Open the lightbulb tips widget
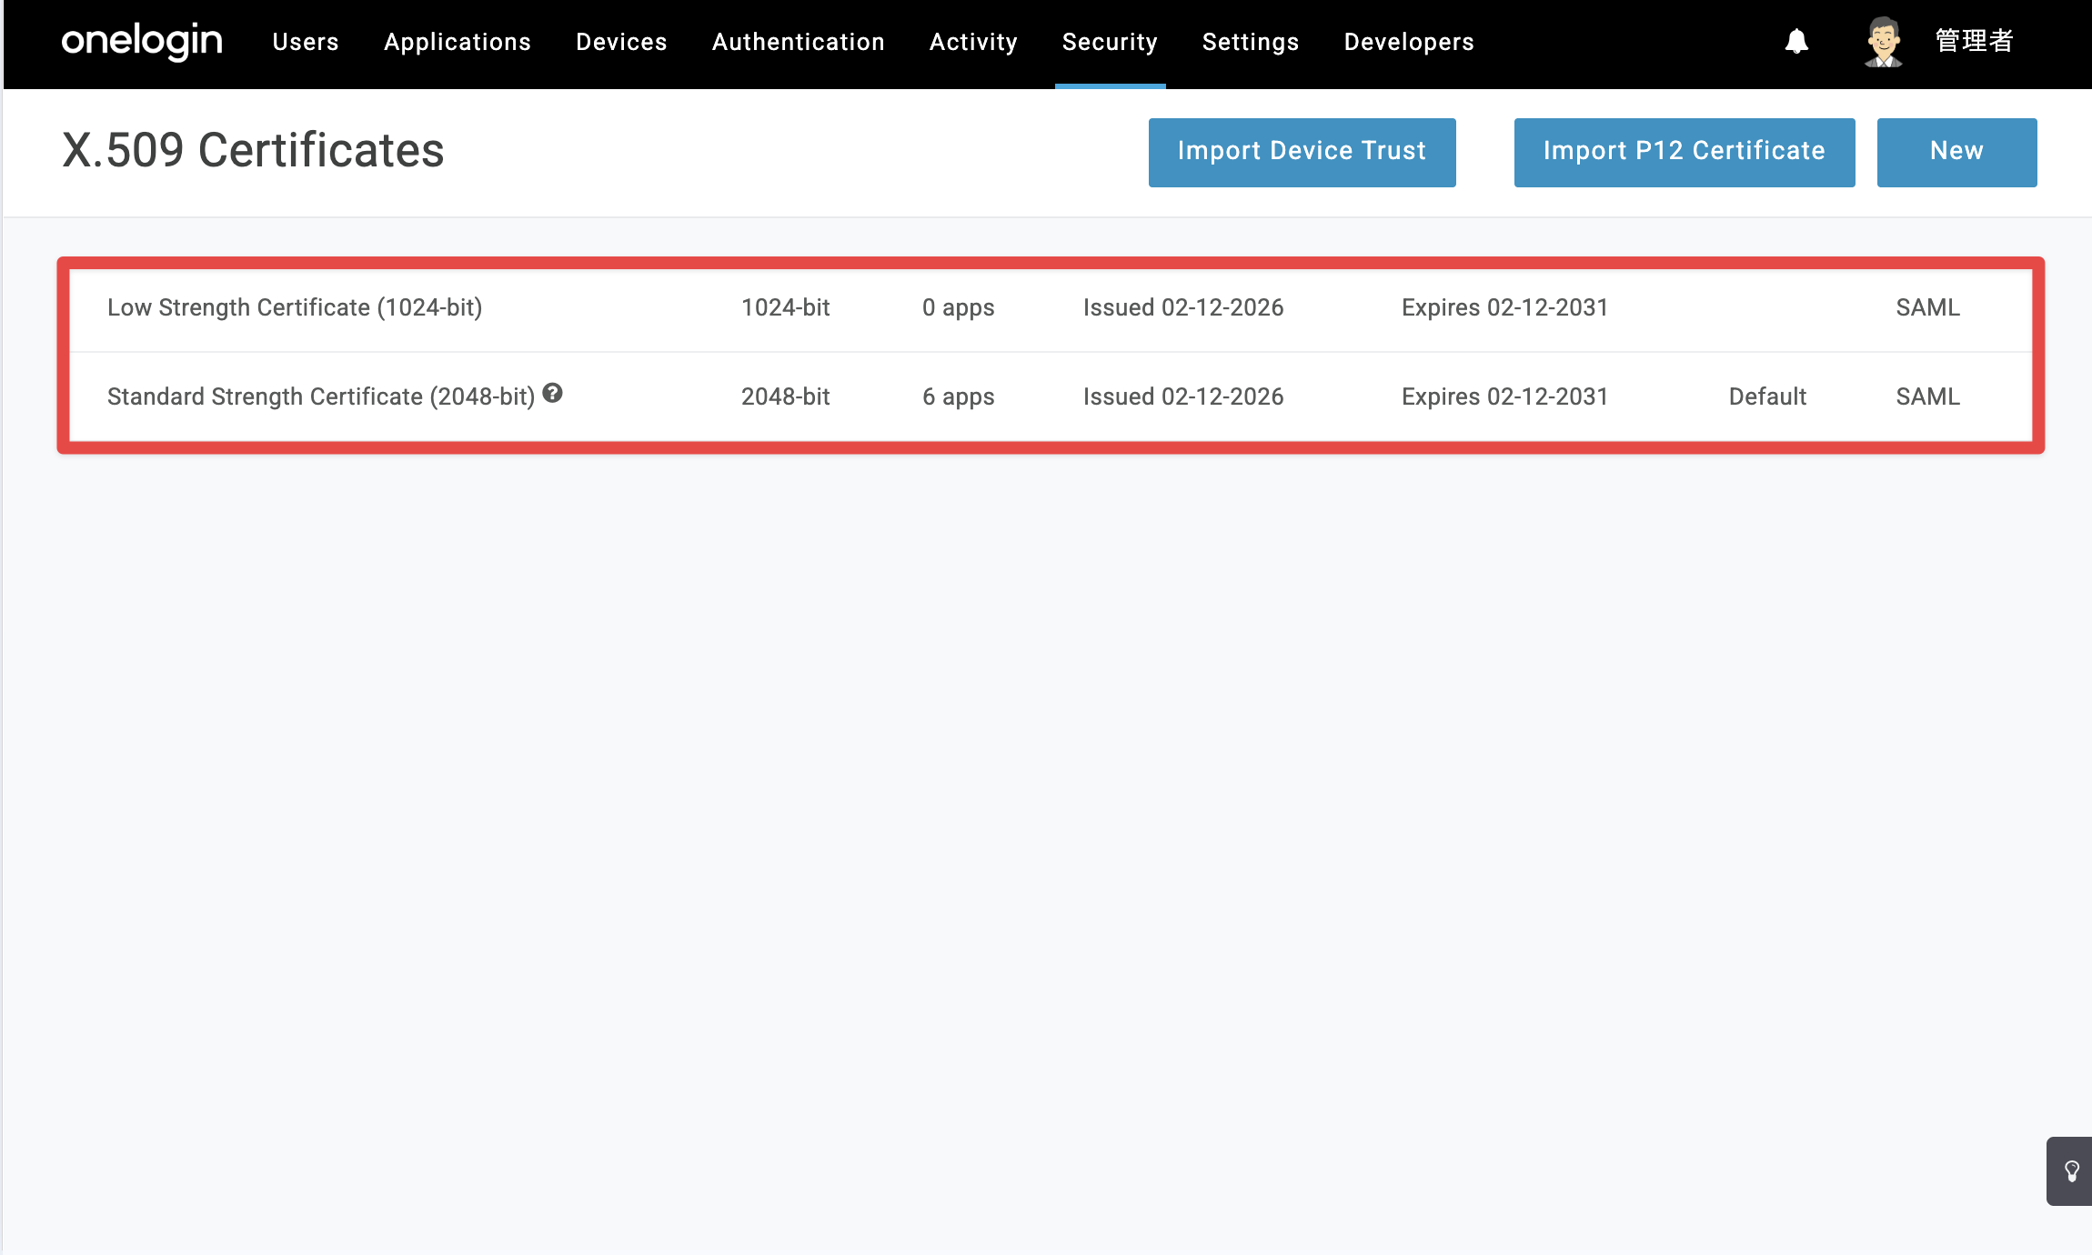This screenshot has height=1255, width=2092. click(2071, 1171)
